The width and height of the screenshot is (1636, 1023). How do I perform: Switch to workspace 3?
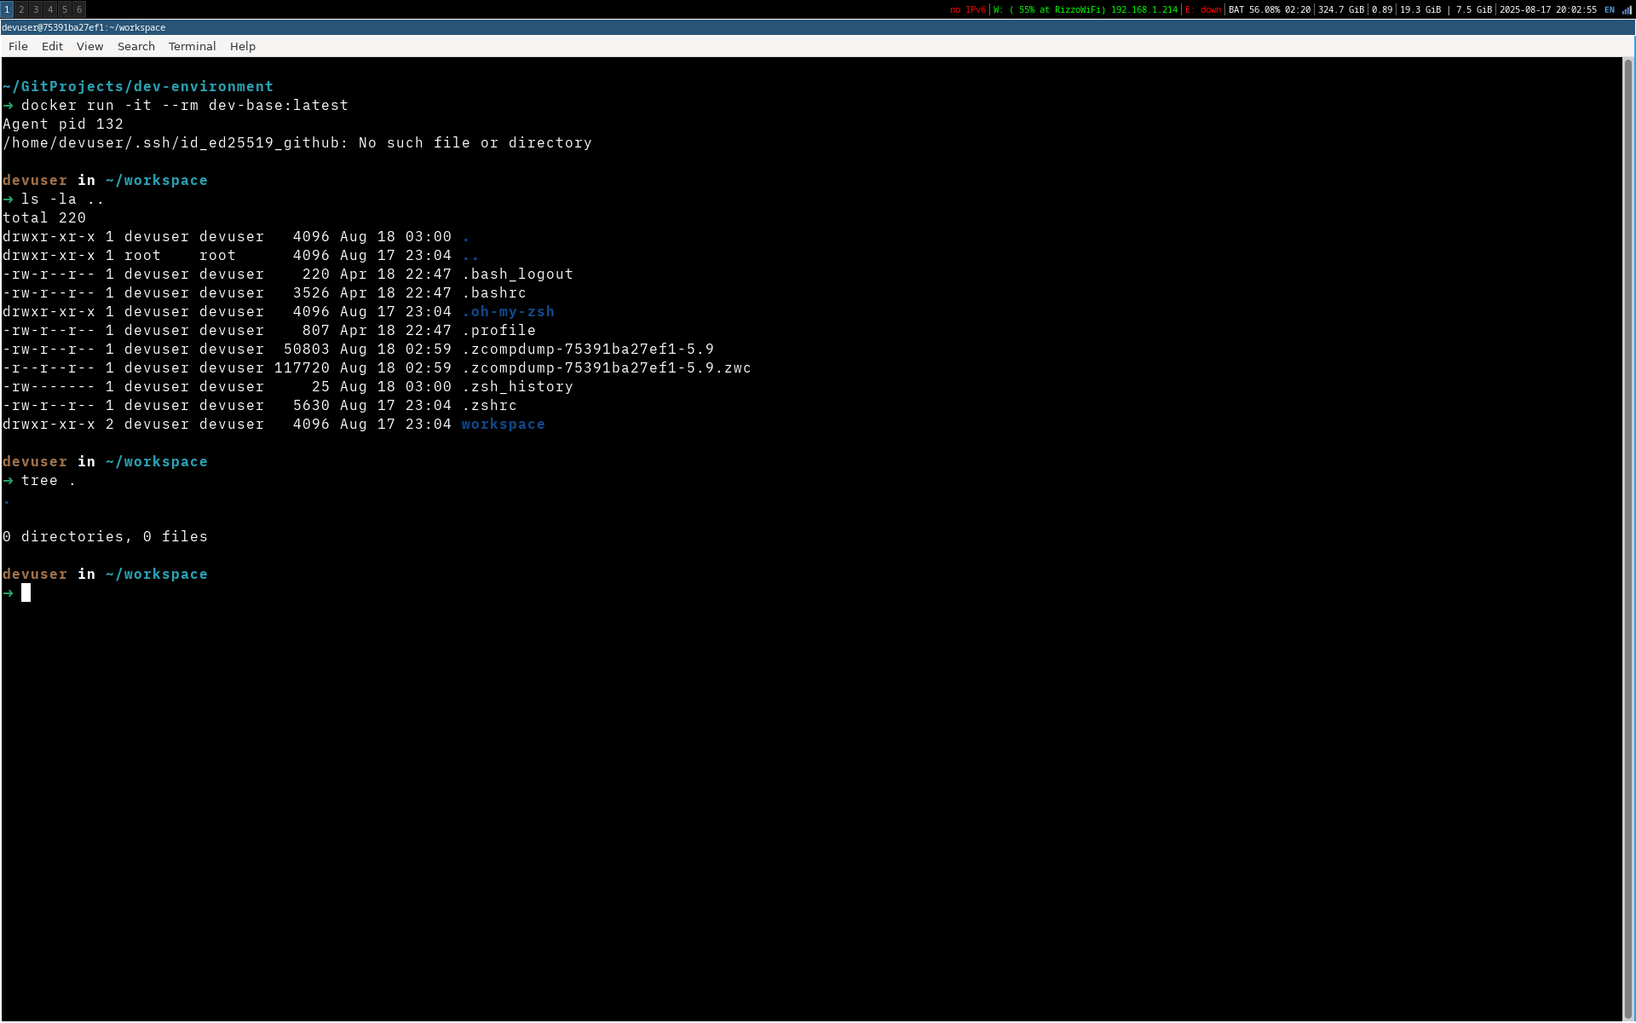pyautogui.click(x=36, y=9)
